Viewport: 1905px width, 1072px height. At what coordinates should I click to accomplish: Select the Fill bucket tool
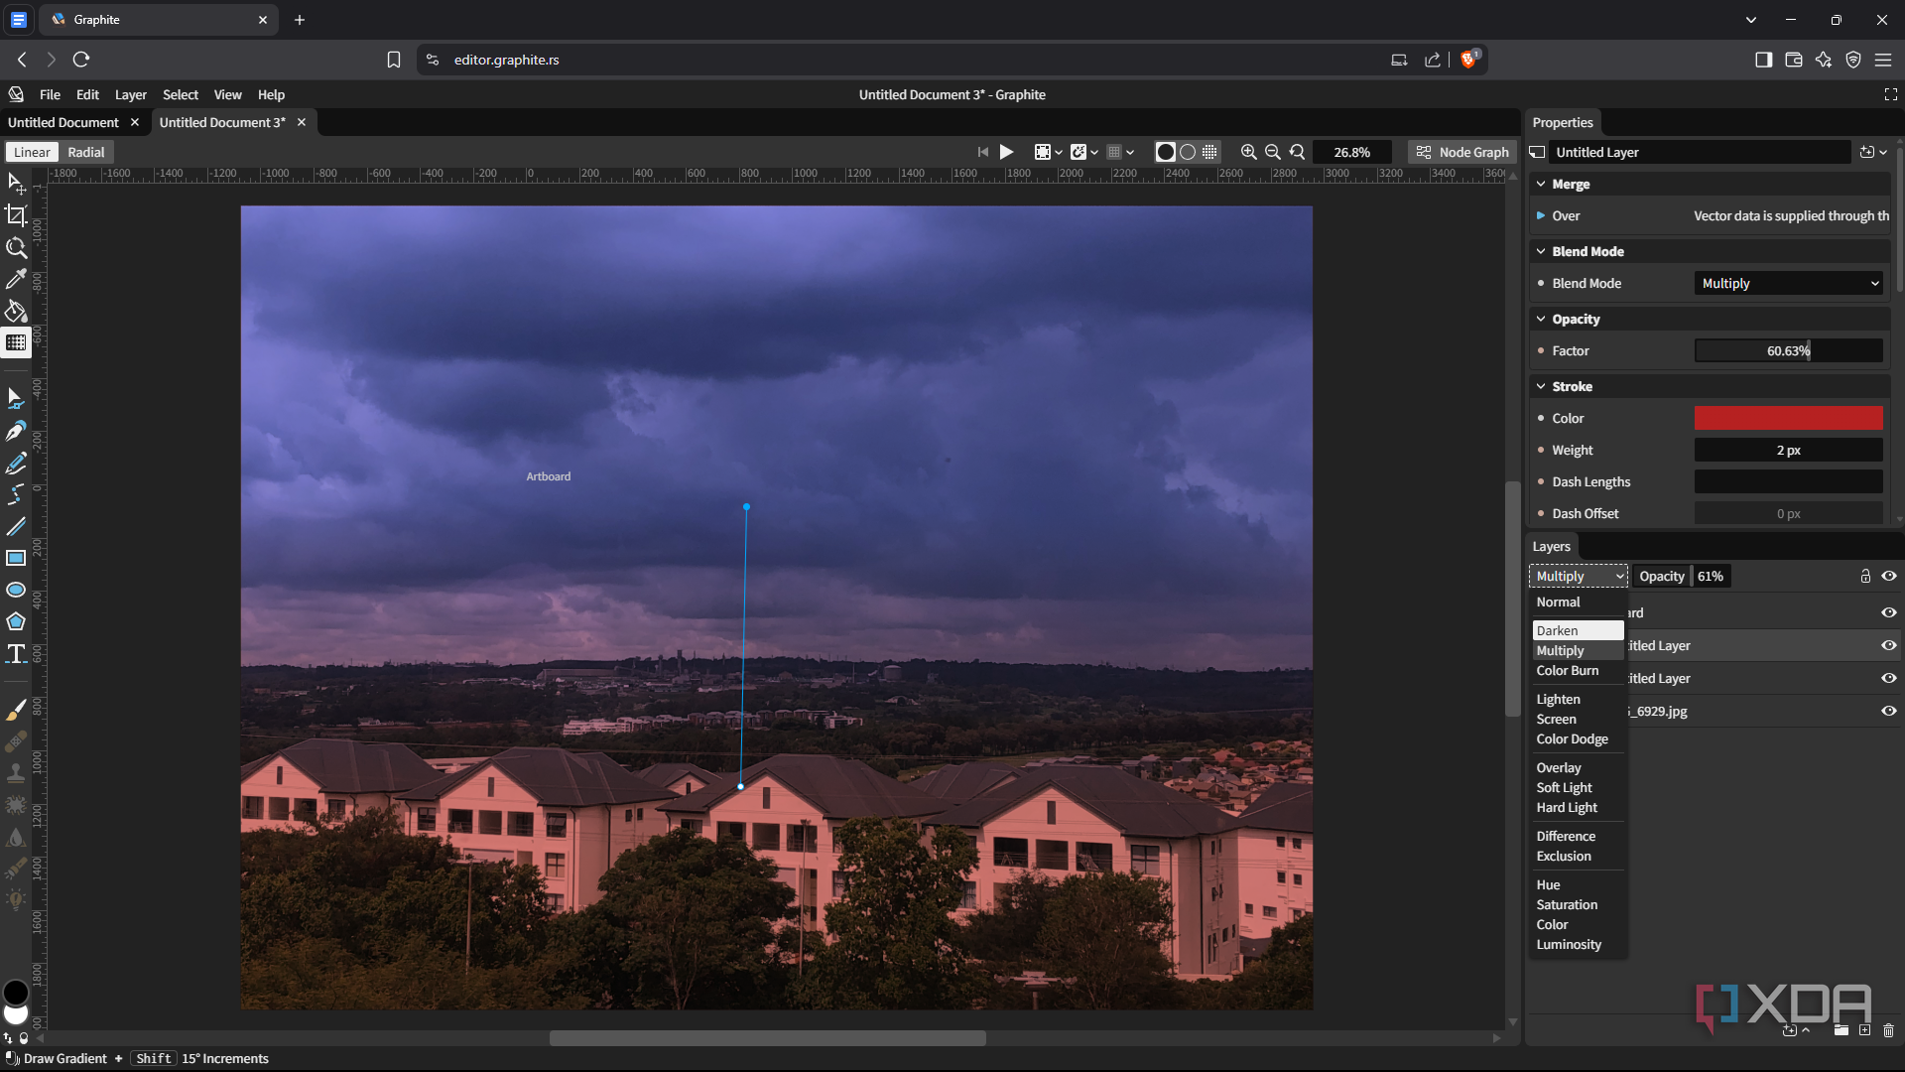[16, 311]
